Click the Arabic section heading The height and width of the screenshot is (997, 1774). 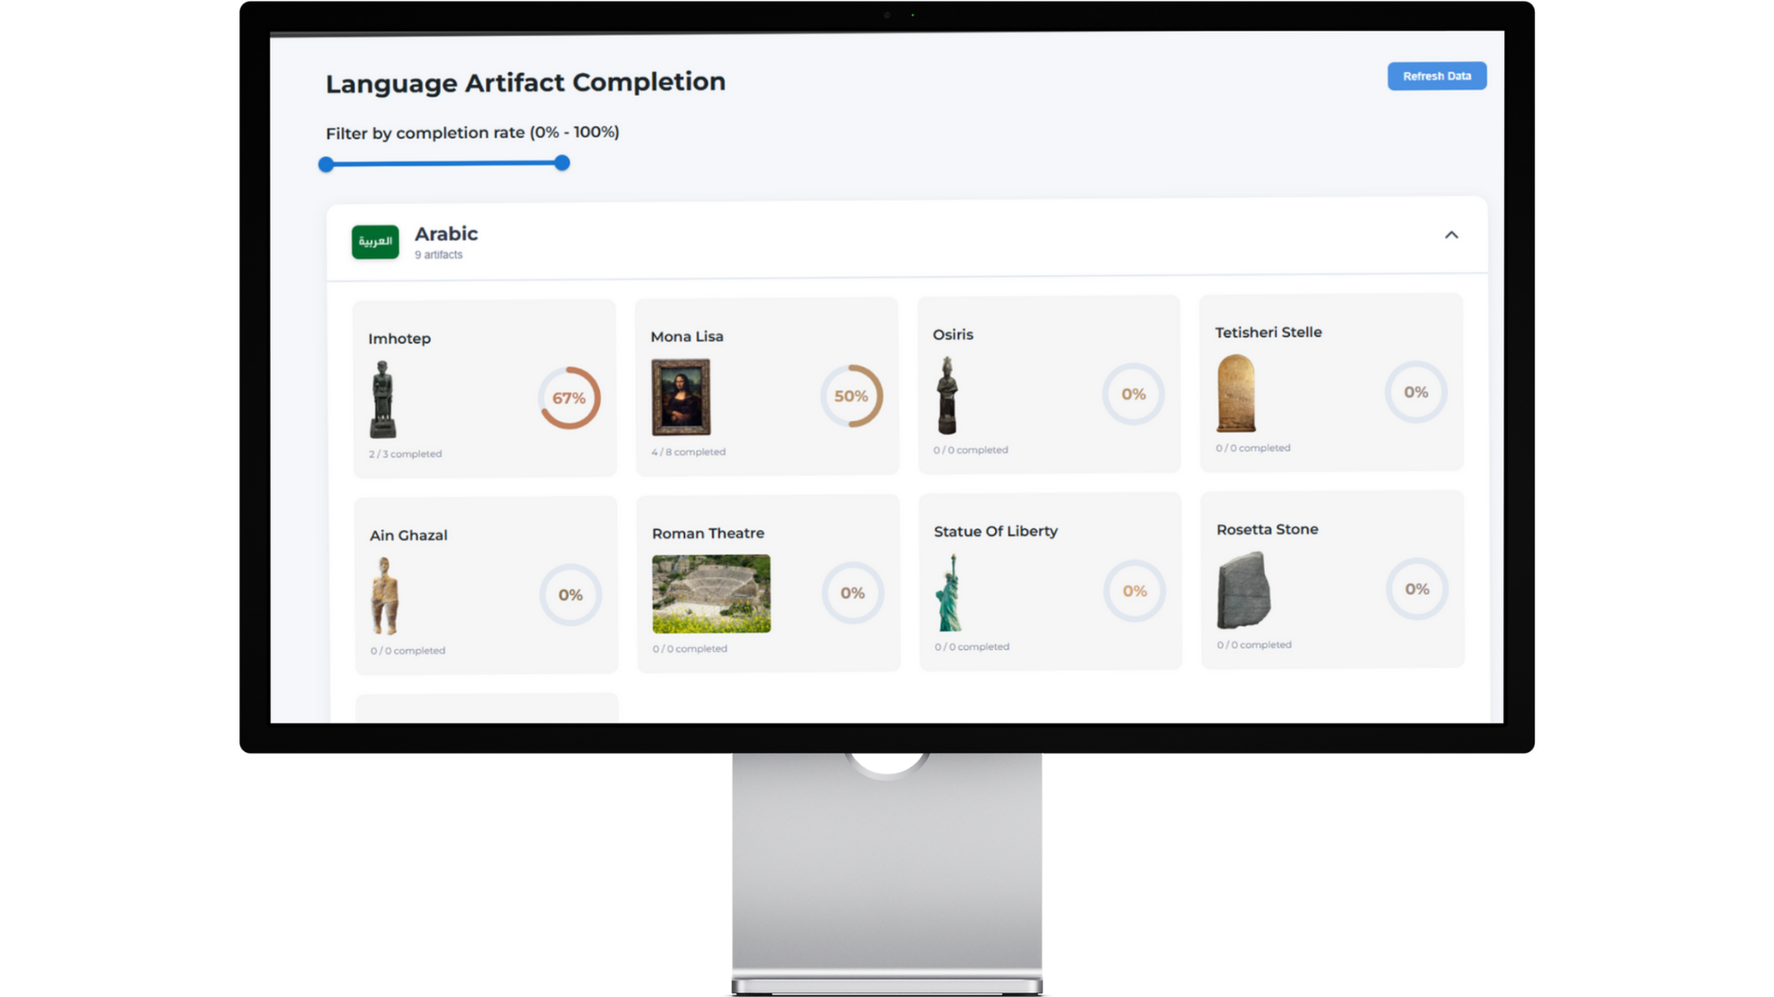click(x=445, y=234)
